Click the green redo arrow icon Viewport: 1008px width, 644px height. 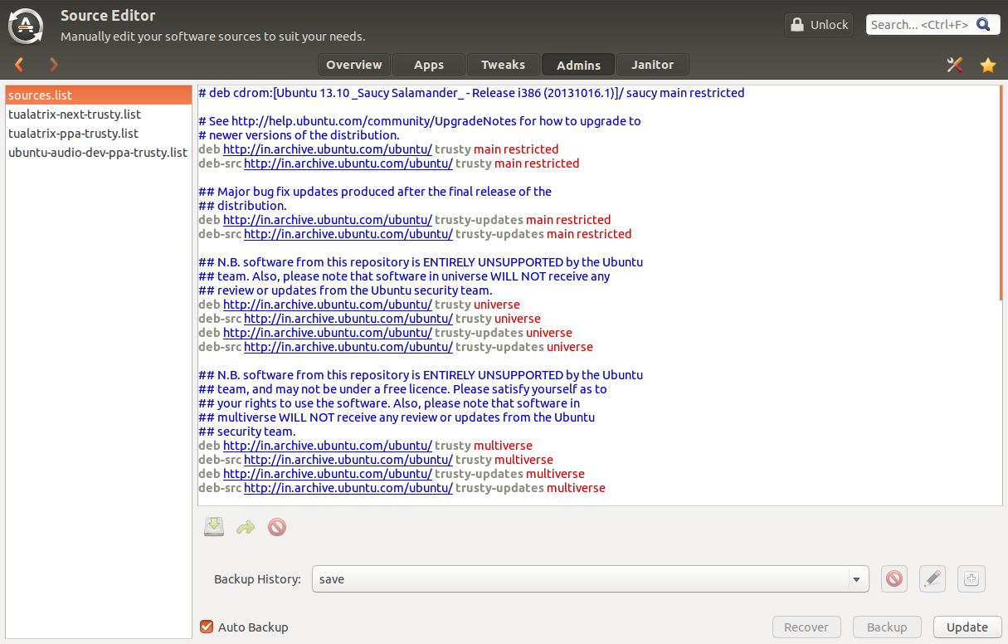coord(246,527)
